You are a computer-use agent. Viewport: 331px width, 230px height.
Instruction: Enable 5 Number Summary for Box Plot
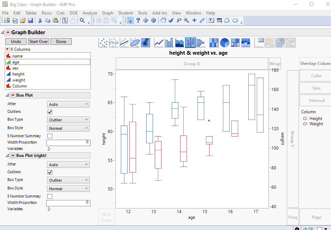(50, 136)
